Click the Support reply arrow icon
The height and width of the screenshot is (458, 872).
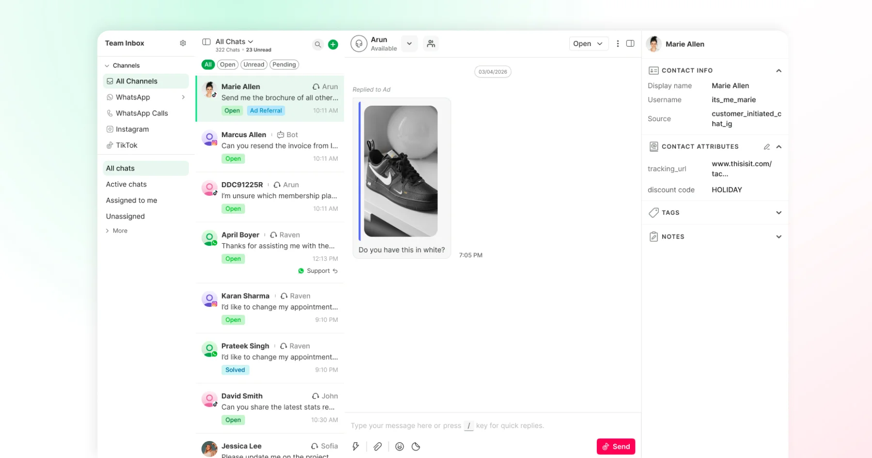point(335,271)
